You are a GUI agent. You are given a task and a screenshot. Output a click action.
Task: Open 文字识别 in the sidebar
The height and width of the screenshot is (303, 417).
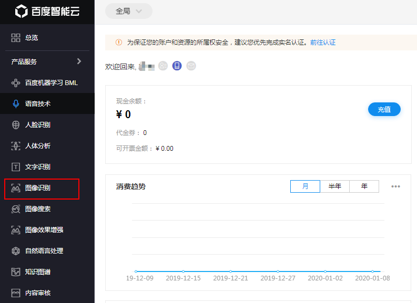(x=47, y=167)
